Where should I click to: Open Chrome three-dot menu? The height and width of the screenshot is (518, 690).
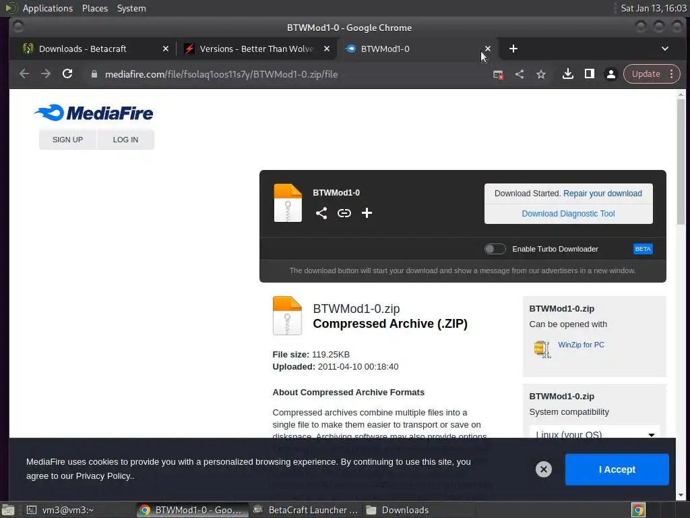pos(672,74)
